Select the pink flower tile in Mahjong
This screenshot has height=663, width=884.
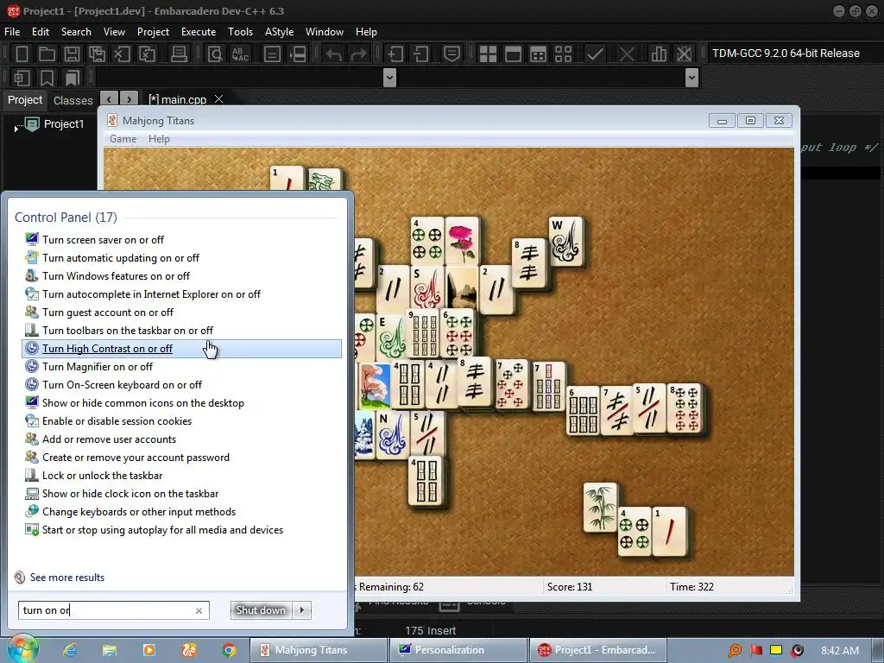coord(462,241)
